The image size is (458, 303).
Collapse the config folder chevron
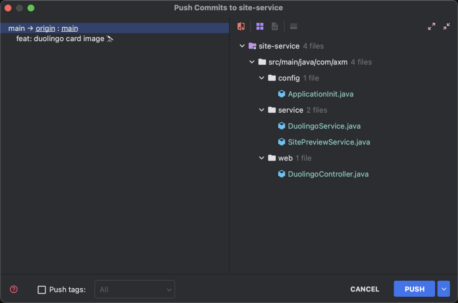click(x=262, y=78)
